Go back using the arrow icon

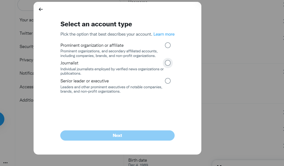(41, 9)
